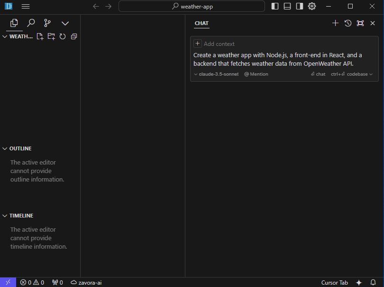
Task: Click the timeline information message text
Action: point(39,238)
